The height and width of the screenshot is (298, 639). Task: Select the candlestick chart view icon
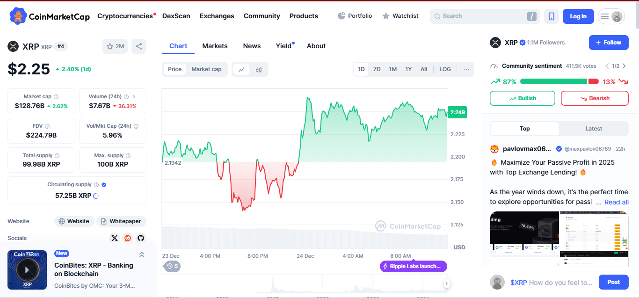click(259, 69)
